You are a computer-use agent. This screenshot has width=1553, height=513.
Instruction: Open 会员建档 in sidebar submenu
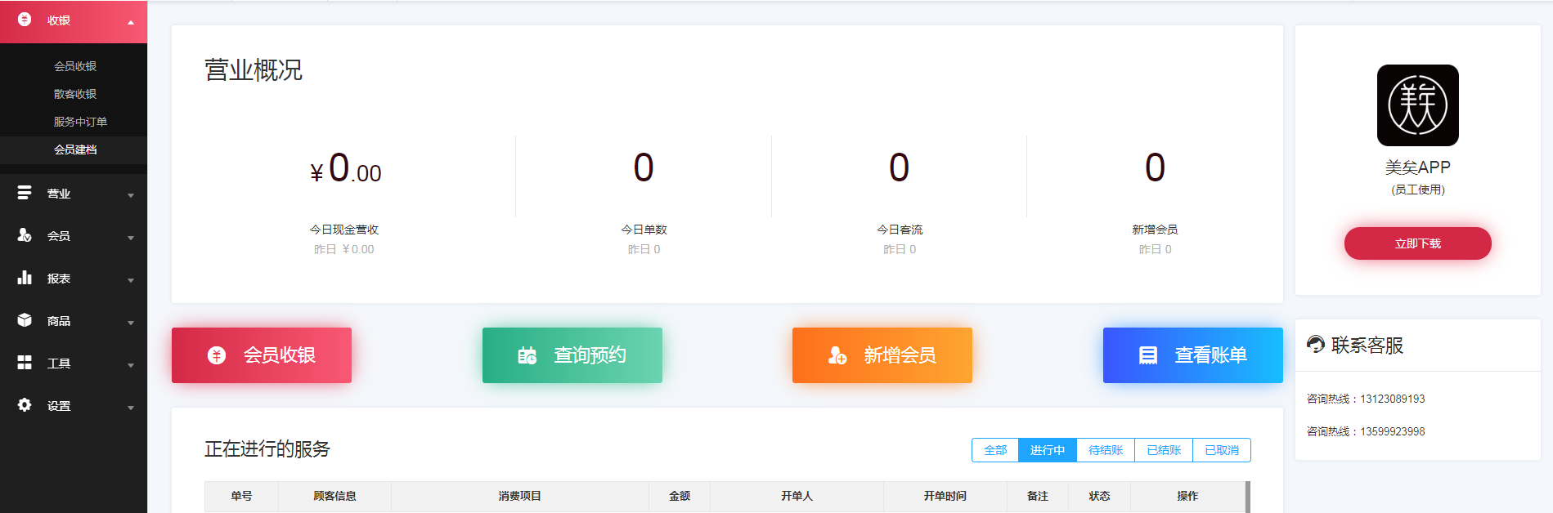pos(75,149)
